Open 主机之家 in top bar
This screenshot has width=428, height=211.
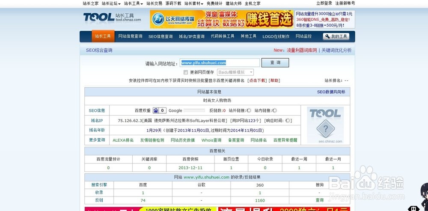pos(253,3)
